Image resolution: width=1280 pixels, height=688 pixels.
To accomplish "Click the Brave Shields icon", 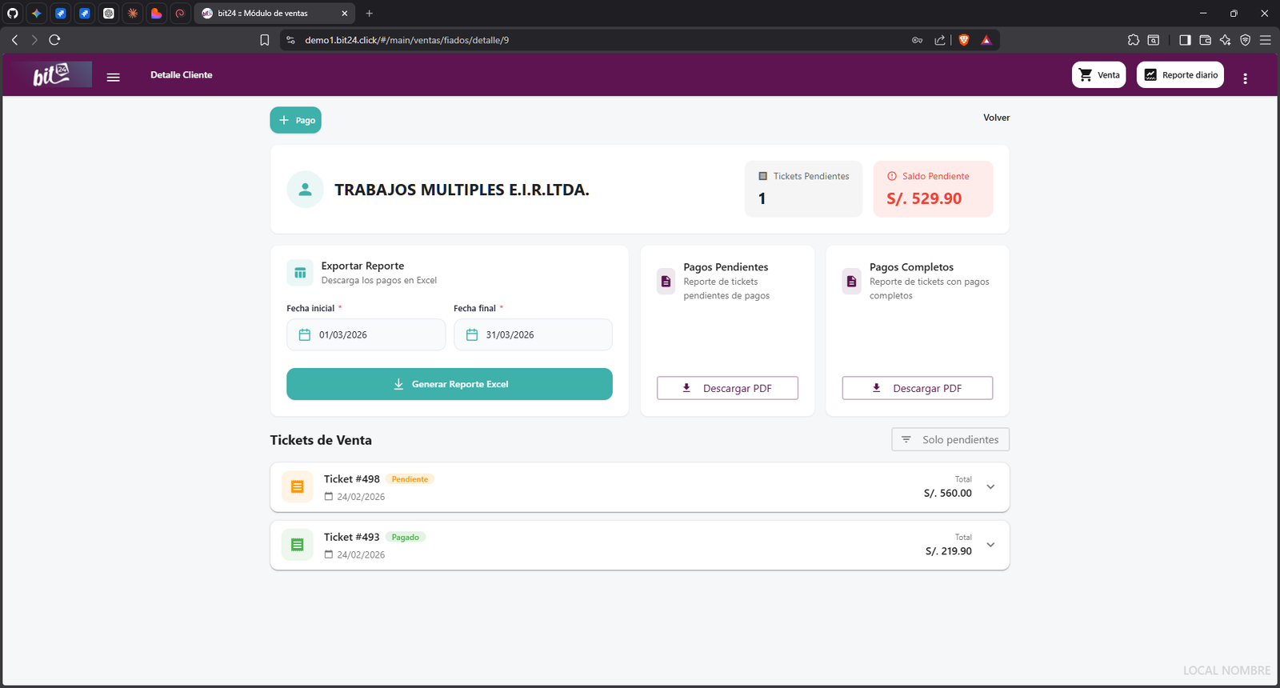I will click(964, 40).
